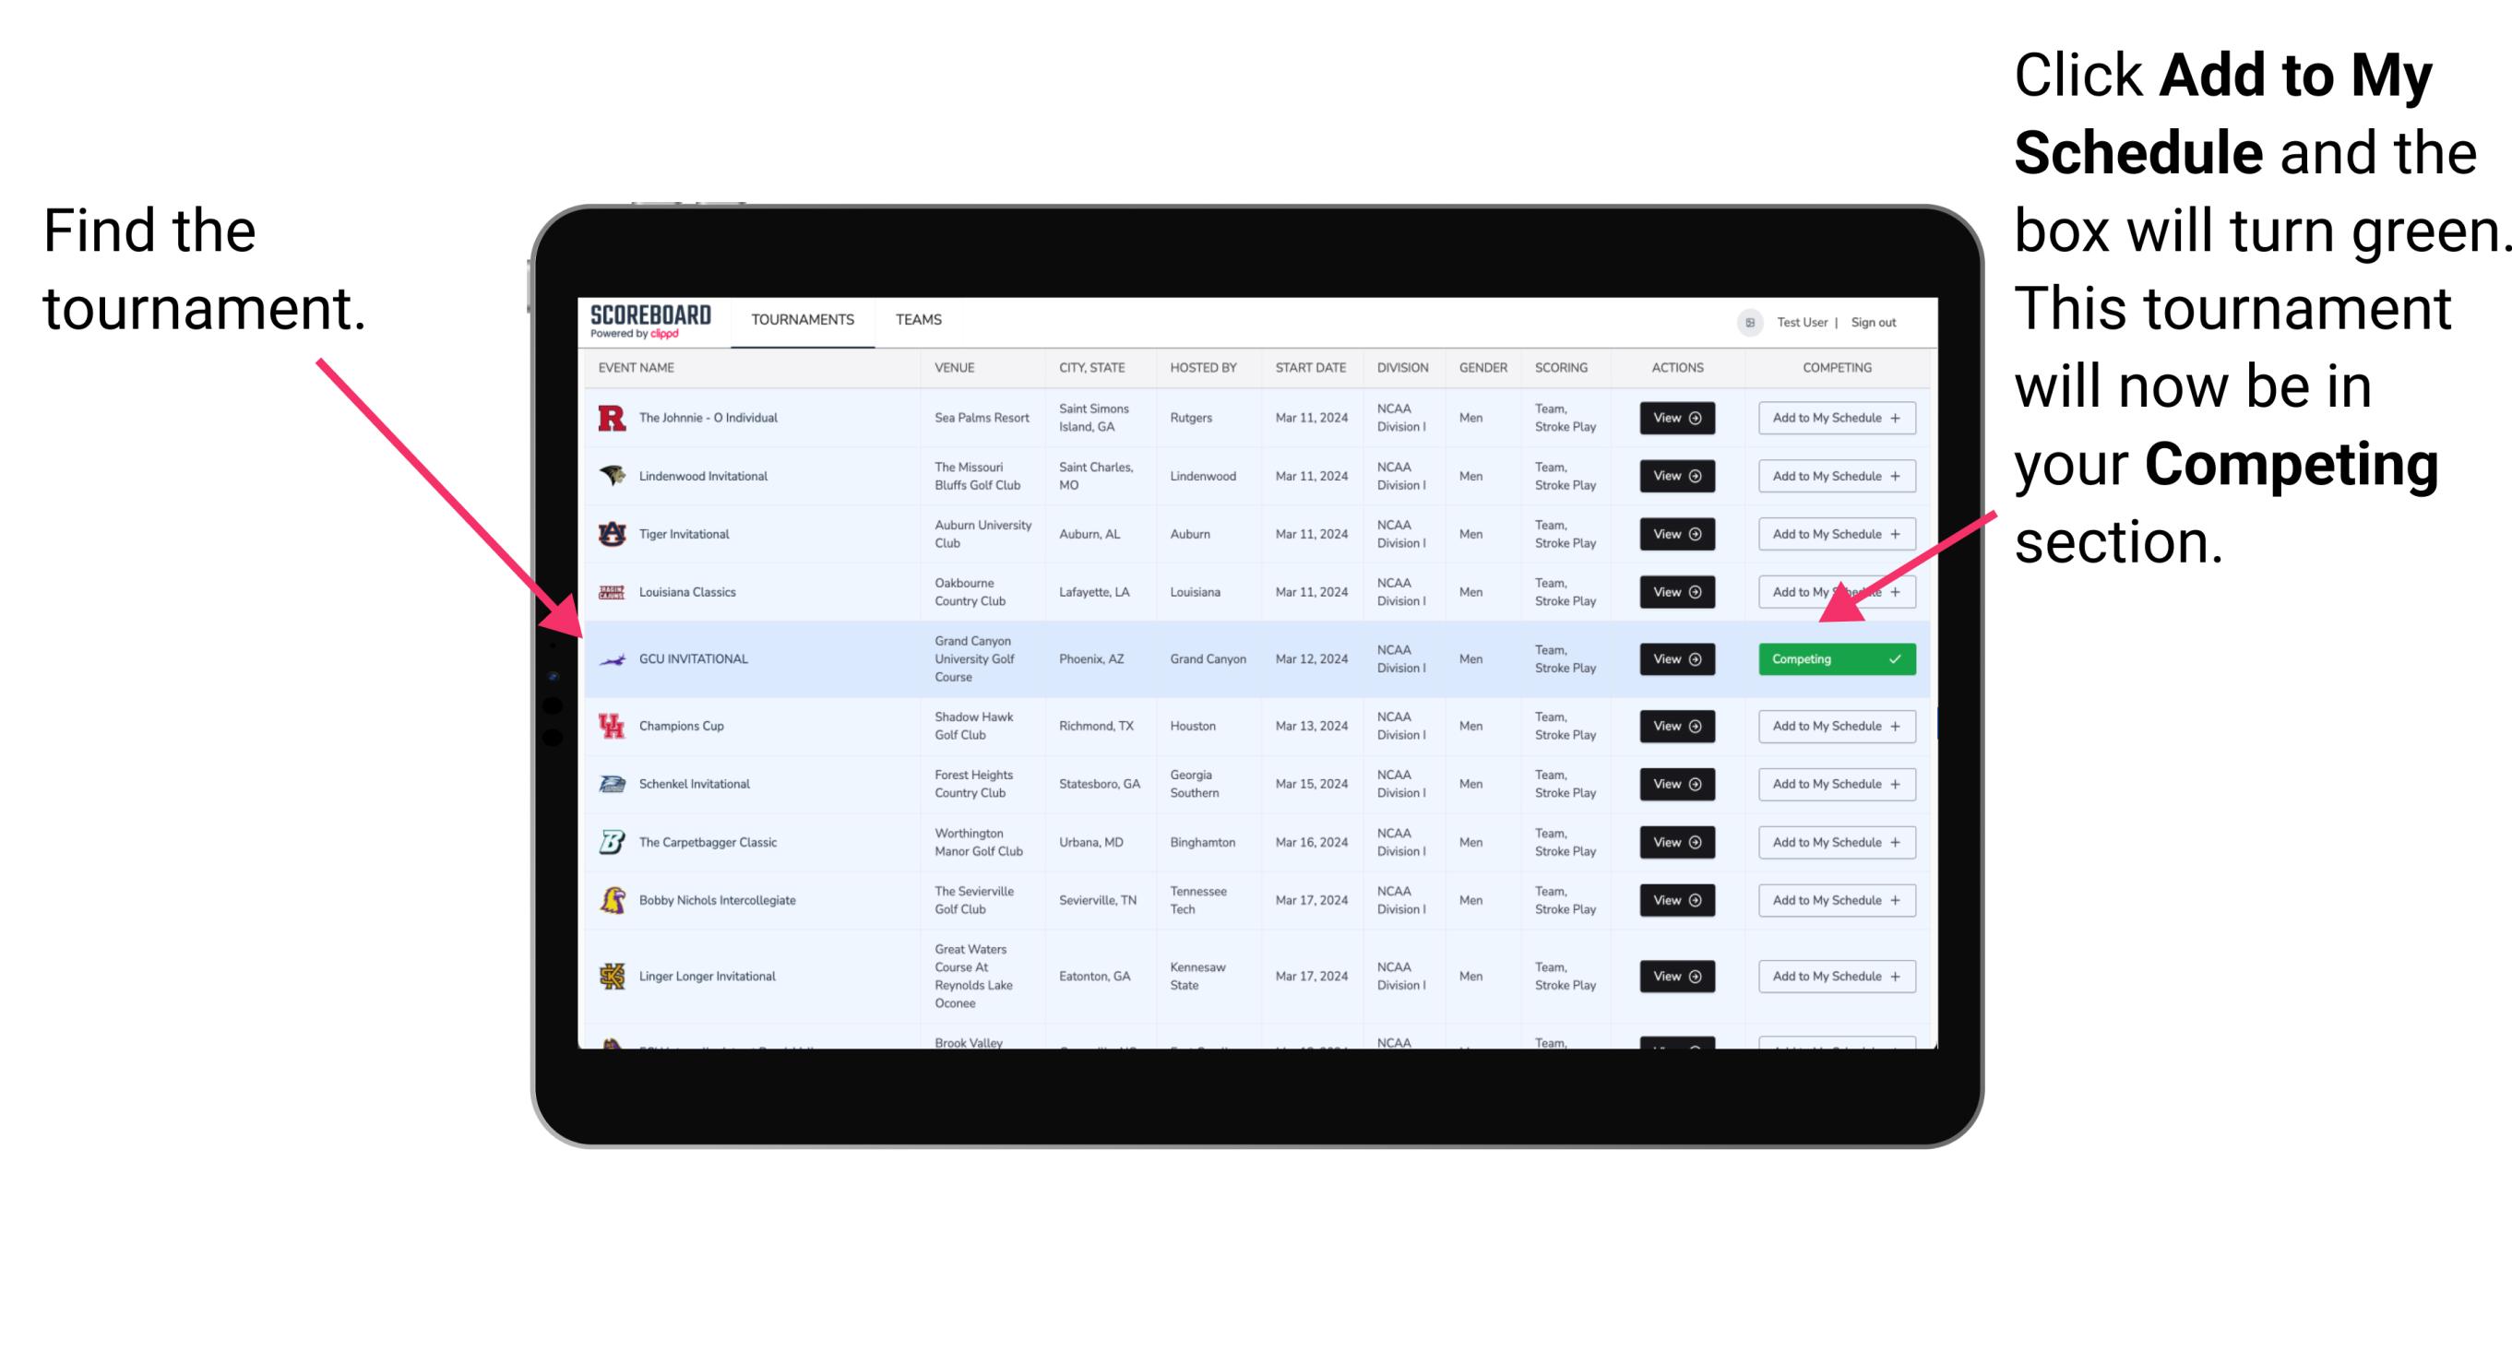The height and width of the screenshot is (1351, 2512).
Task: Click the Competing green checkmark toggle
Action: tap(1837, 660)
